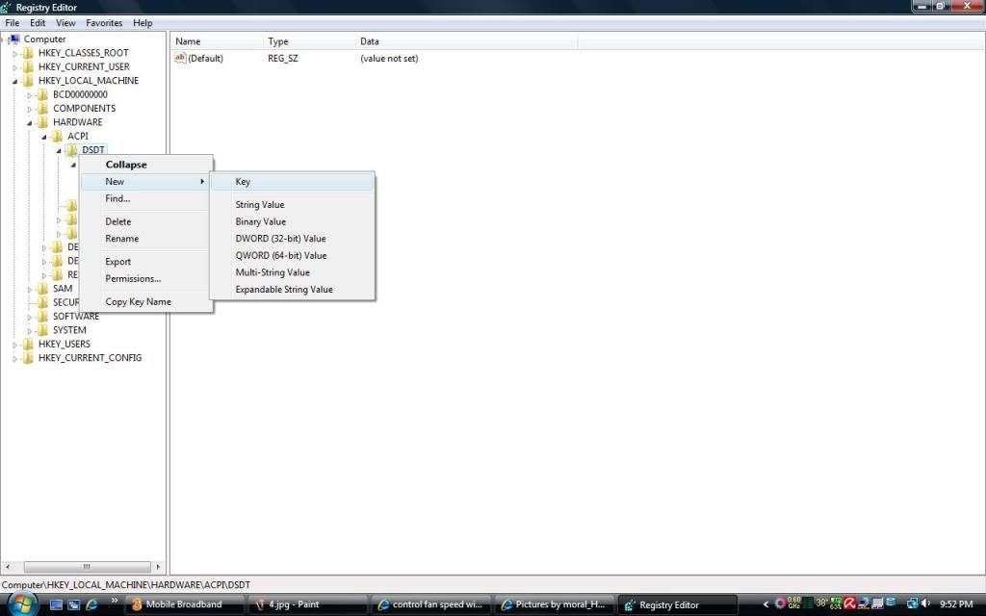
Task: Open 'Pictures by moral_H...' taskbar button
Action: [x=555, y=604]
